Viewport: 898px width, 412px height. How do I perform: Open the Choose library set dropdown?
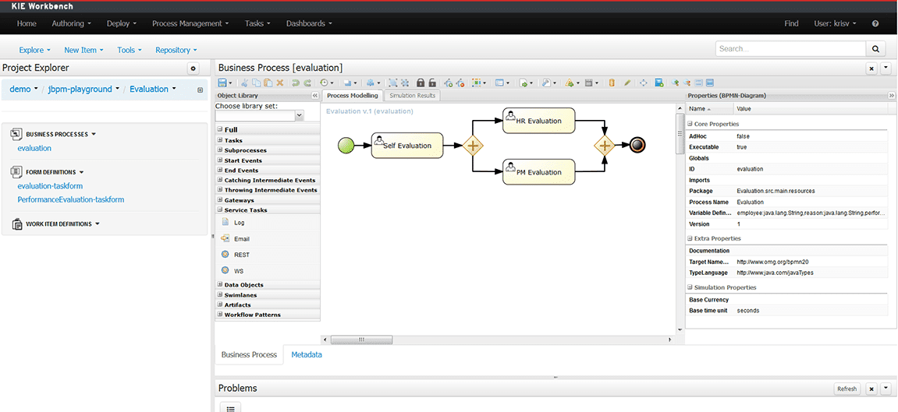[299, 116]
